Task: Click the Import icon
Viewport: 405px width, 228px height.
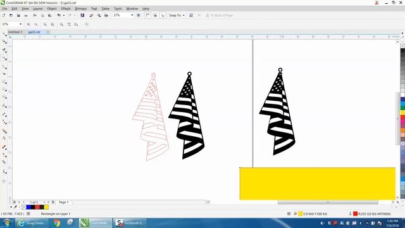Action: pyautogui.click(x=91, y=15)
